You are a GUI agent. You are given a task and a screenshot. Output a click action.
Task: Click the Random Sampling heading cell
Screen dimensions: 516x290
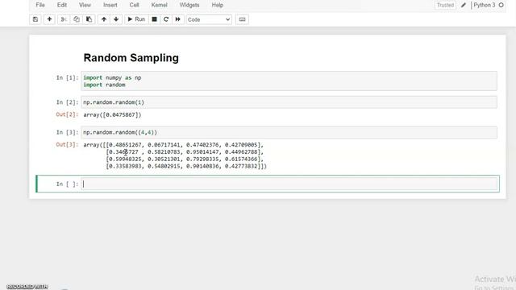tap(131, 57)
